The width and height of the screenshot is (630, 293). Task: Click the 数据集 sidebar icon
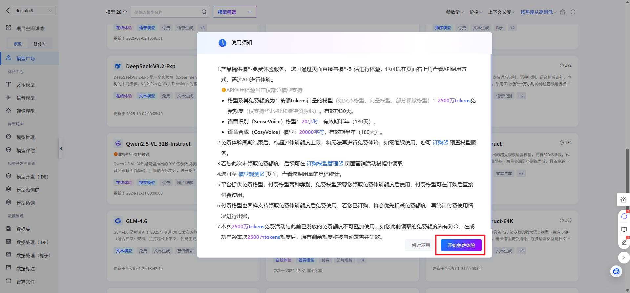coord(9,229)
